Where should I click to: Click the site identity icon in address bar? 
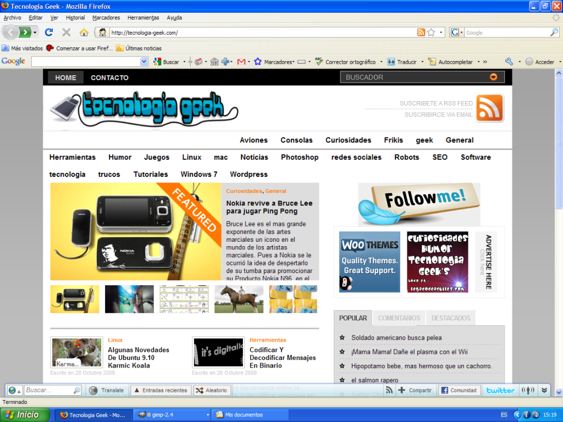(x=102, y=32)
